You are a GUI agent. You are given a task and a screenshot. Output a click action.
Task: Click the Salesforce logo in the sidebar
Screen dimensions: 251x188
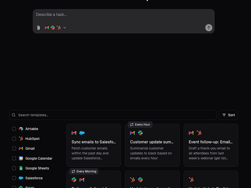coord(21,178)
